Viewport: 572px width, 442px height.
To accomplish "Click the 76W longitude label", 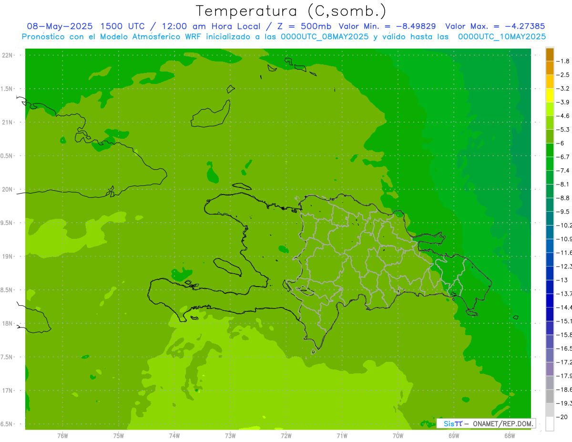I will [62, 436].
